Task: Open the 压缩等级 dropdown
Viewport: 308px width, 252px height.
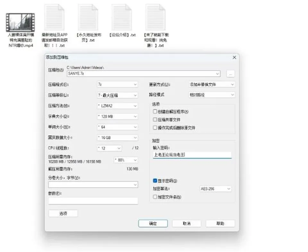Action: tap(117, 95)
